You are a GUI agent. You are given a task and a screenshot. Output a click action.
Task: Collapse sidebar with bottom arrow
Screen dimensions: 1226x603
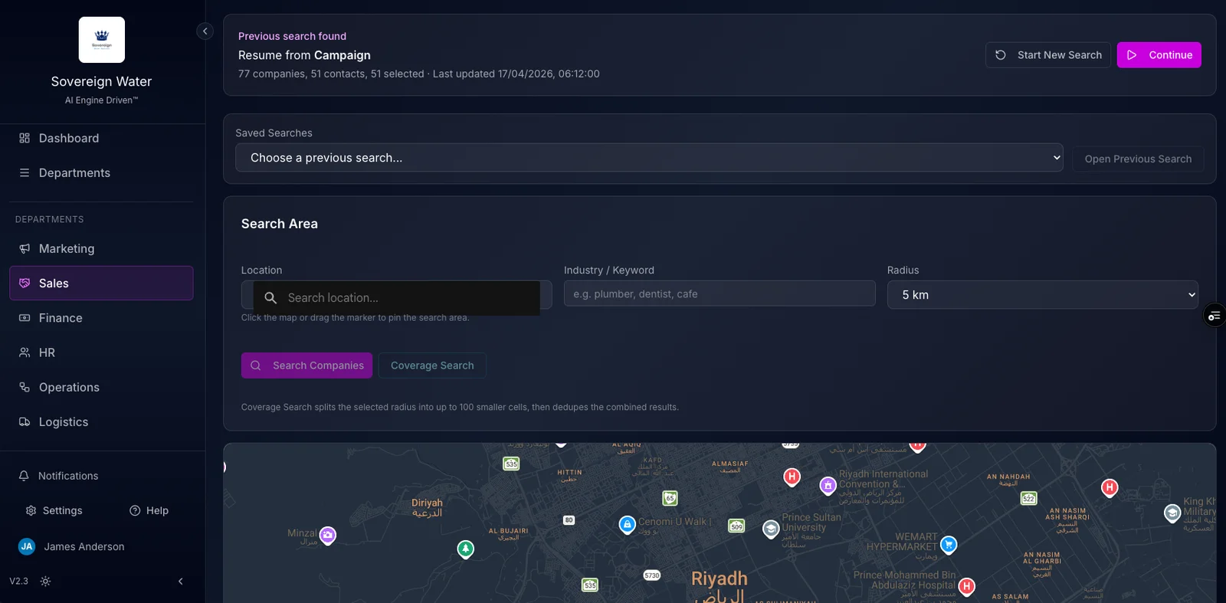(181, 582)
